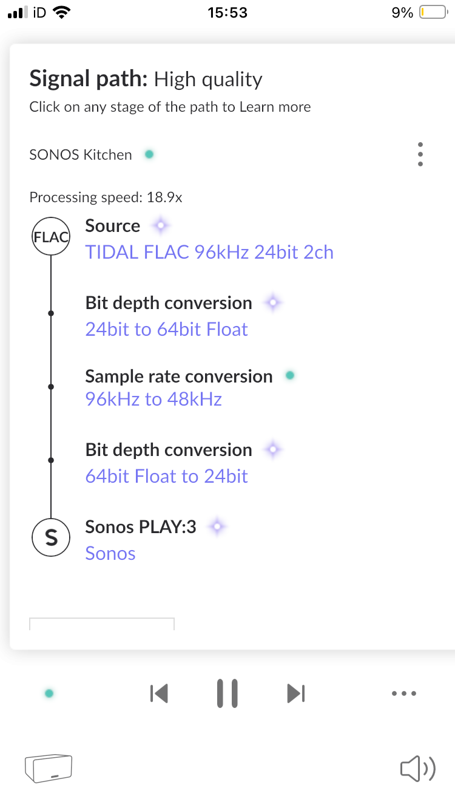
Task: Go back to the previous track
Action: 158,693
